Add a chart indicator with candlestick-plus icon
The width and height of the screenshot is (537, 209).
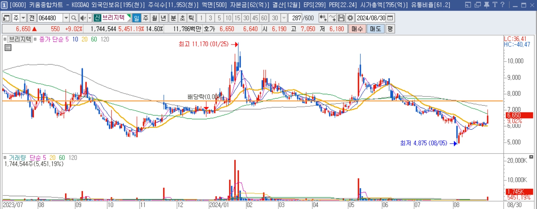323,18
